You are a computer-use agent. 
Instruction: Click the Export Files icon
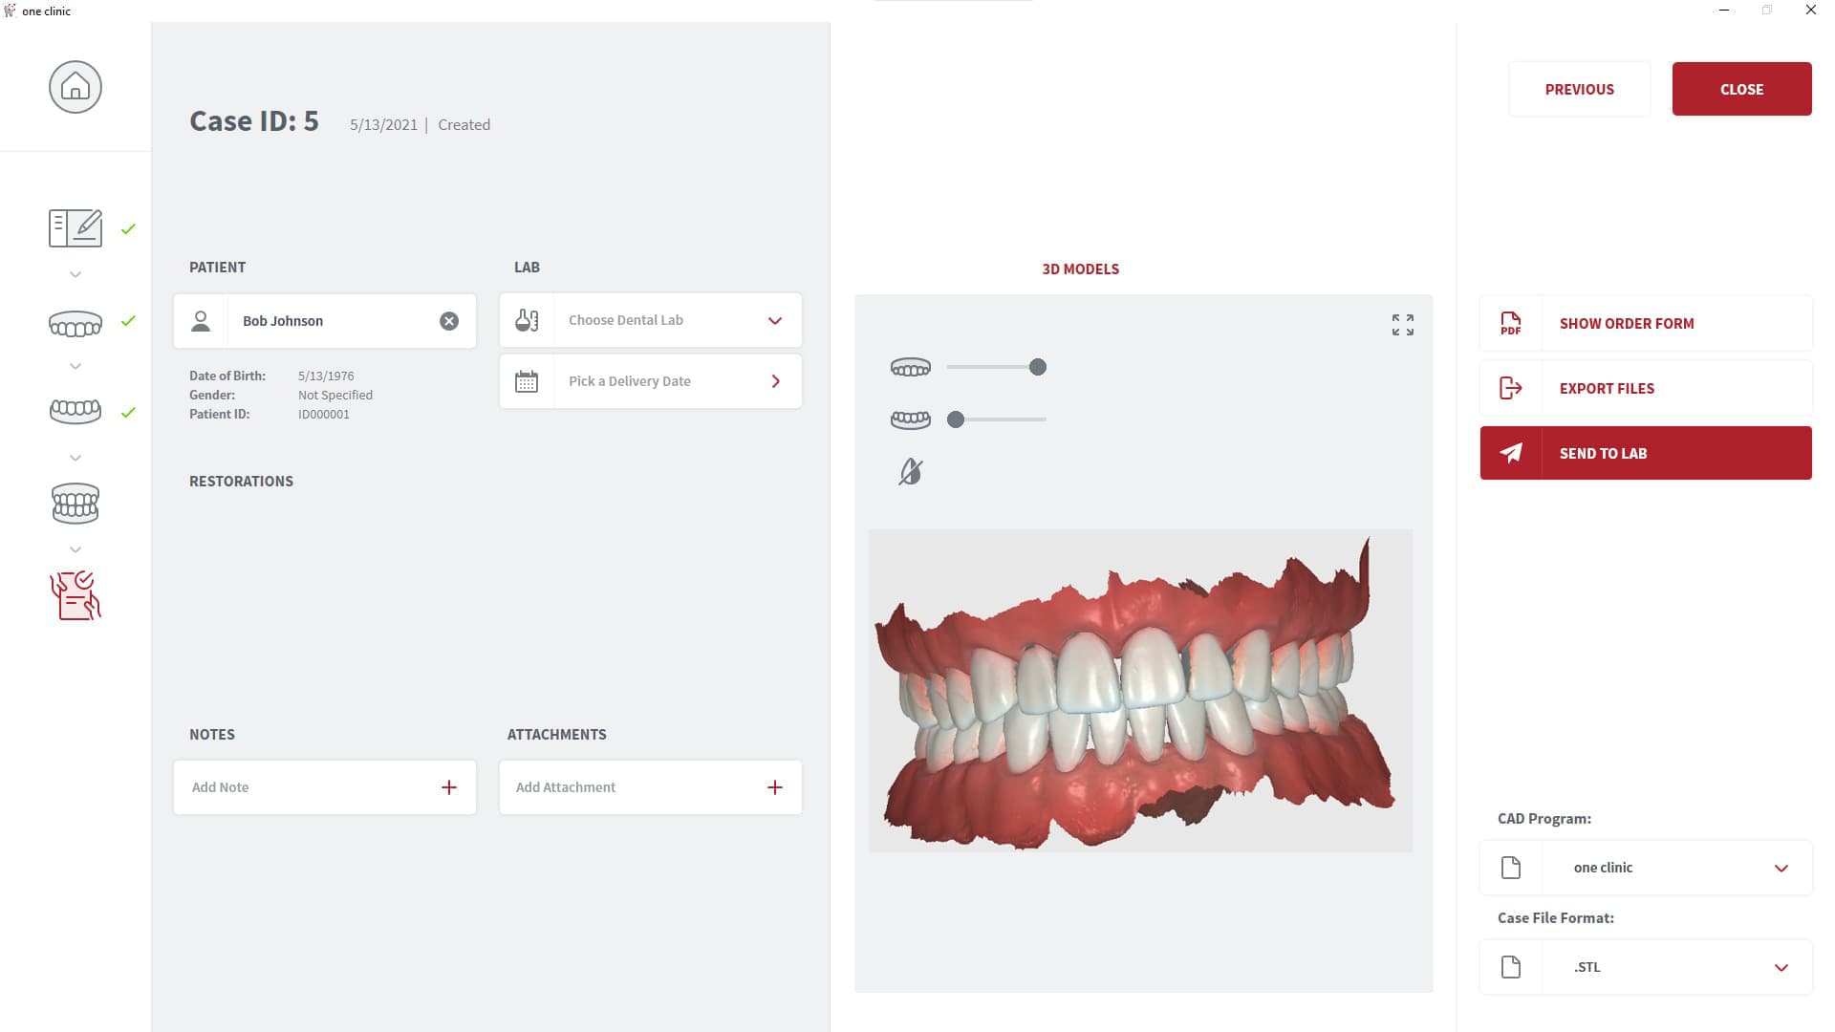point(1510,388)
